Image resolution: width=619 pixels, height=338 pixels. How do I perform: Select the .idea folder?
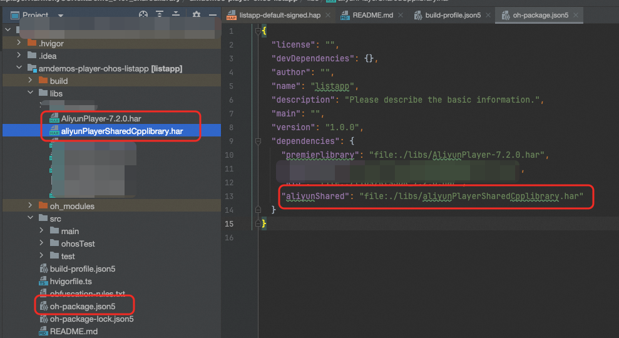point(48,56)
